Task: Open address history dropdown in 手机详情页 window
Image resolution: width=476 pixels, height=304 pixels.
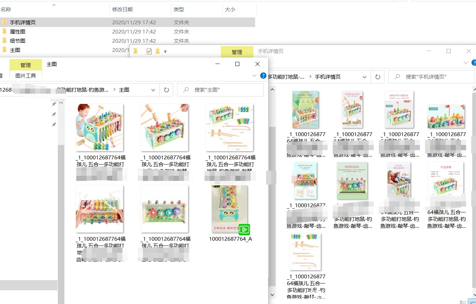Action: 365,77
